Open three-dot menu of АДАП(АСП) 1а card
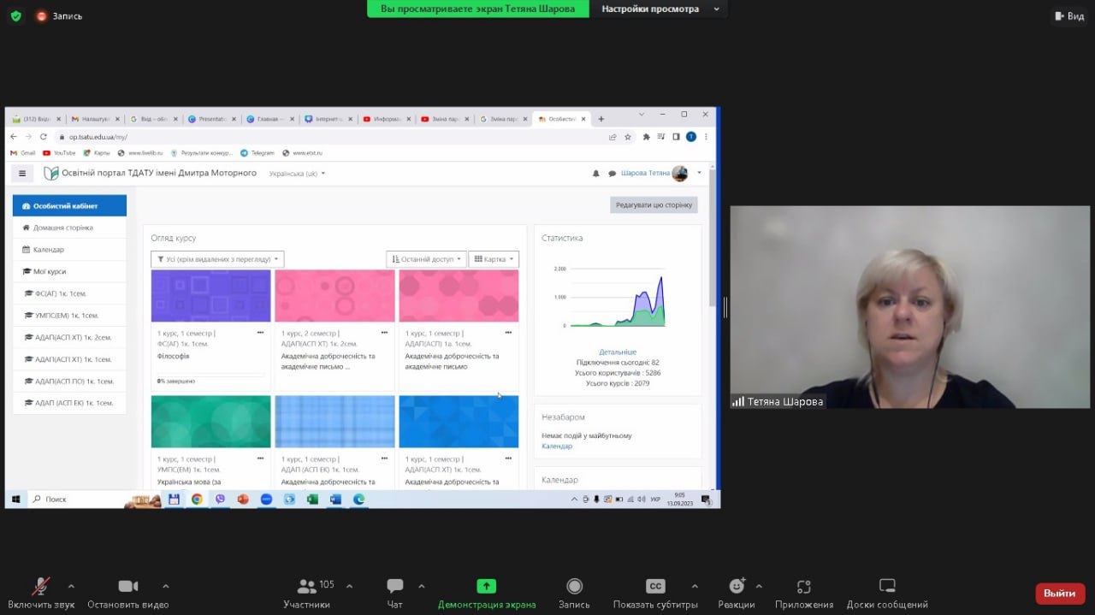1095x615 pixels. click(508, 333)
